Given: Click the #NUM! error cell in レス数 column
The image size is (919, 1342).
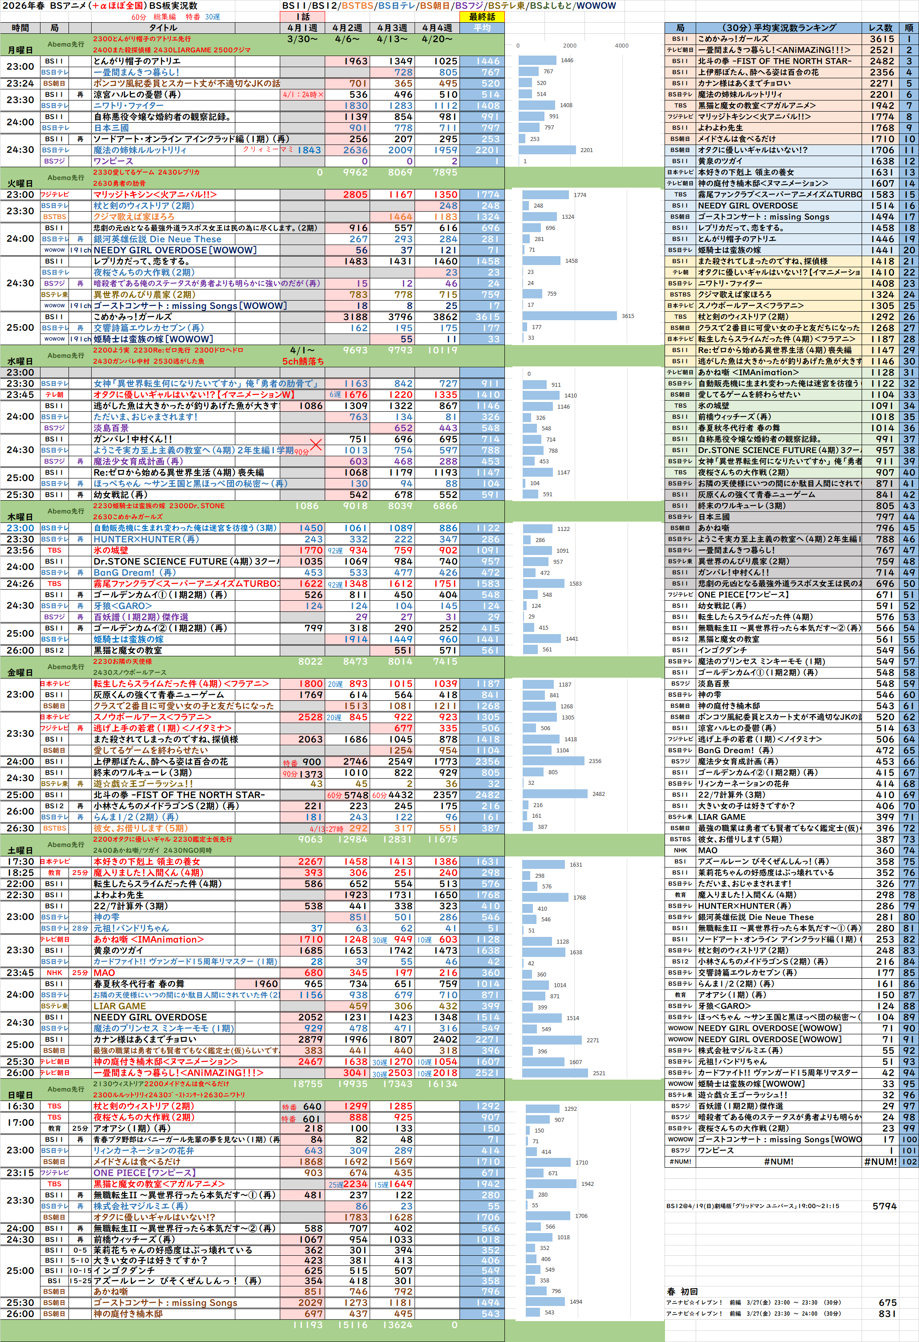Looking at the screenshot, I should pyautogui.click(x=880, y=1162).
